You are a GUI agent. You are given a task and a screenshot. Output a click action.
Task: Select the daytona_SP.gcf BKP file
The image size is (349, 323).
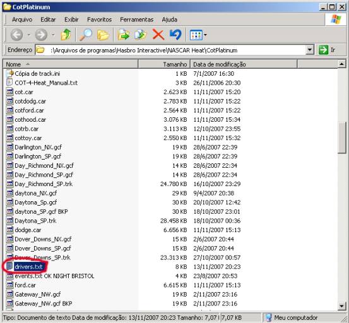pos(41,211)
